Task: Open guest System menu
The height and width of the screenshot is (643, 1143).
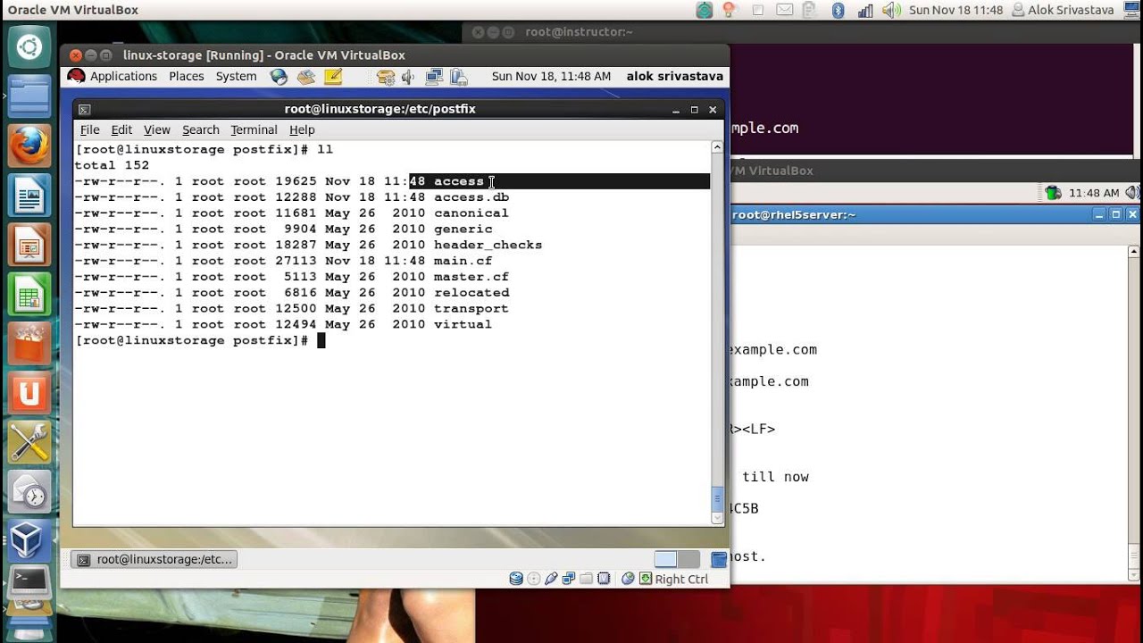Action: 236,77
